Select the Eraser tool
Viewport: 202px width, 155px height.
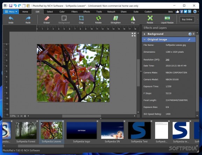tap(46, 20)
